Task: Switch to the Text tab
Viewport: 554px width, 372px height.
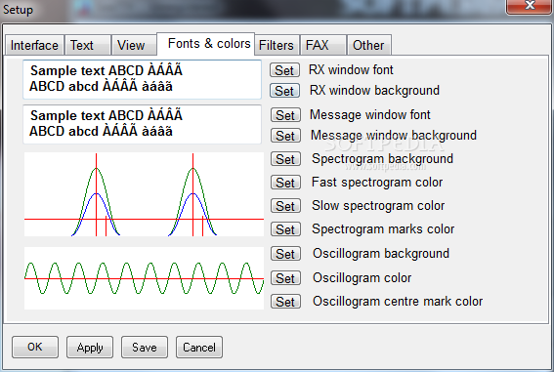Action: tap(88, 45)
